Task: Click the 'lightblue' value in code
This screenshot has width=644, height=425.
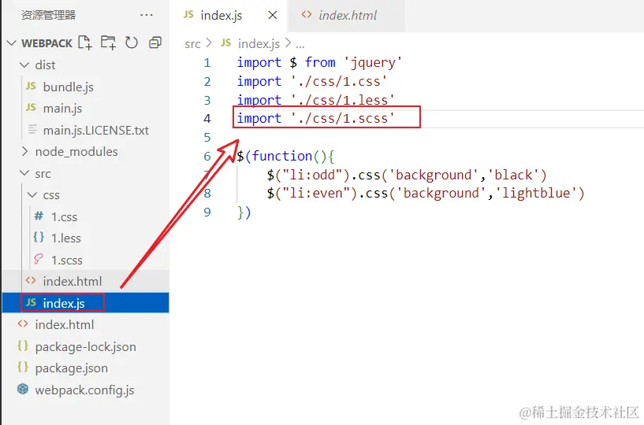Action: 536,194
